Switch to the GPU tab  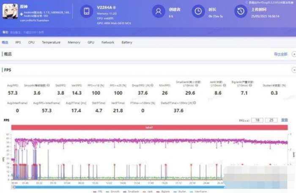[91, 42]
